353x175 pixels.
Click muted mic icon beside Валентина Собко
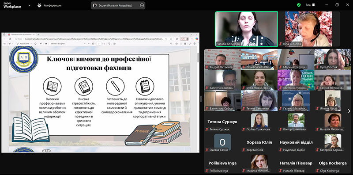point(207,108)
